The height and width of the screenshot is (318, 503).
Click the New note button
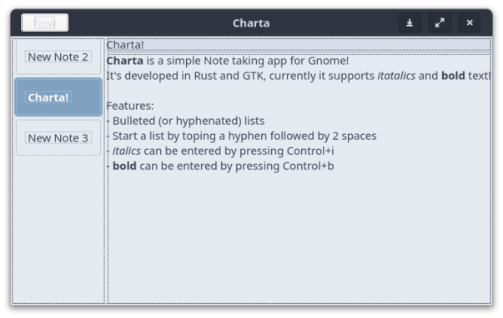(x=44, y=22)
